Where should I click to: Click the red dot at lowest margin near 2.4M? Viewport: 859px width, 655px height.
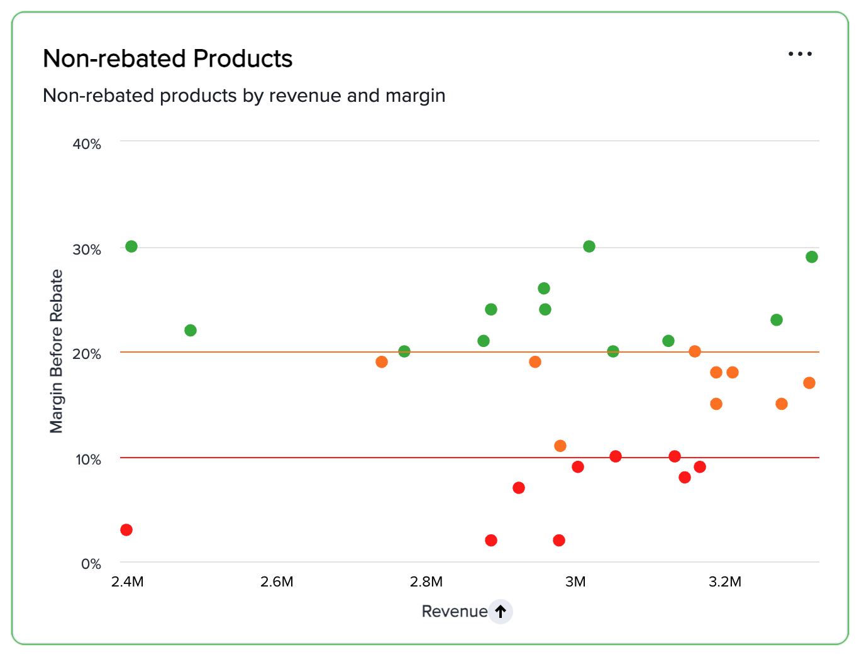(128, 530)
